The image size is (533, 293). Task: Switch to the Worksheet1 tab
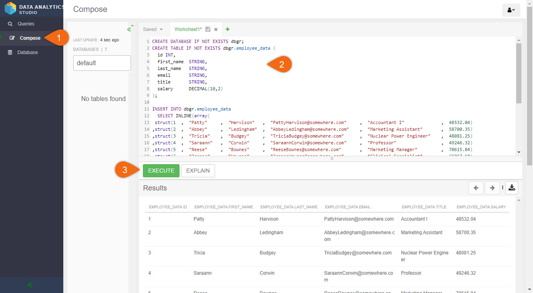tap(188, 29)
